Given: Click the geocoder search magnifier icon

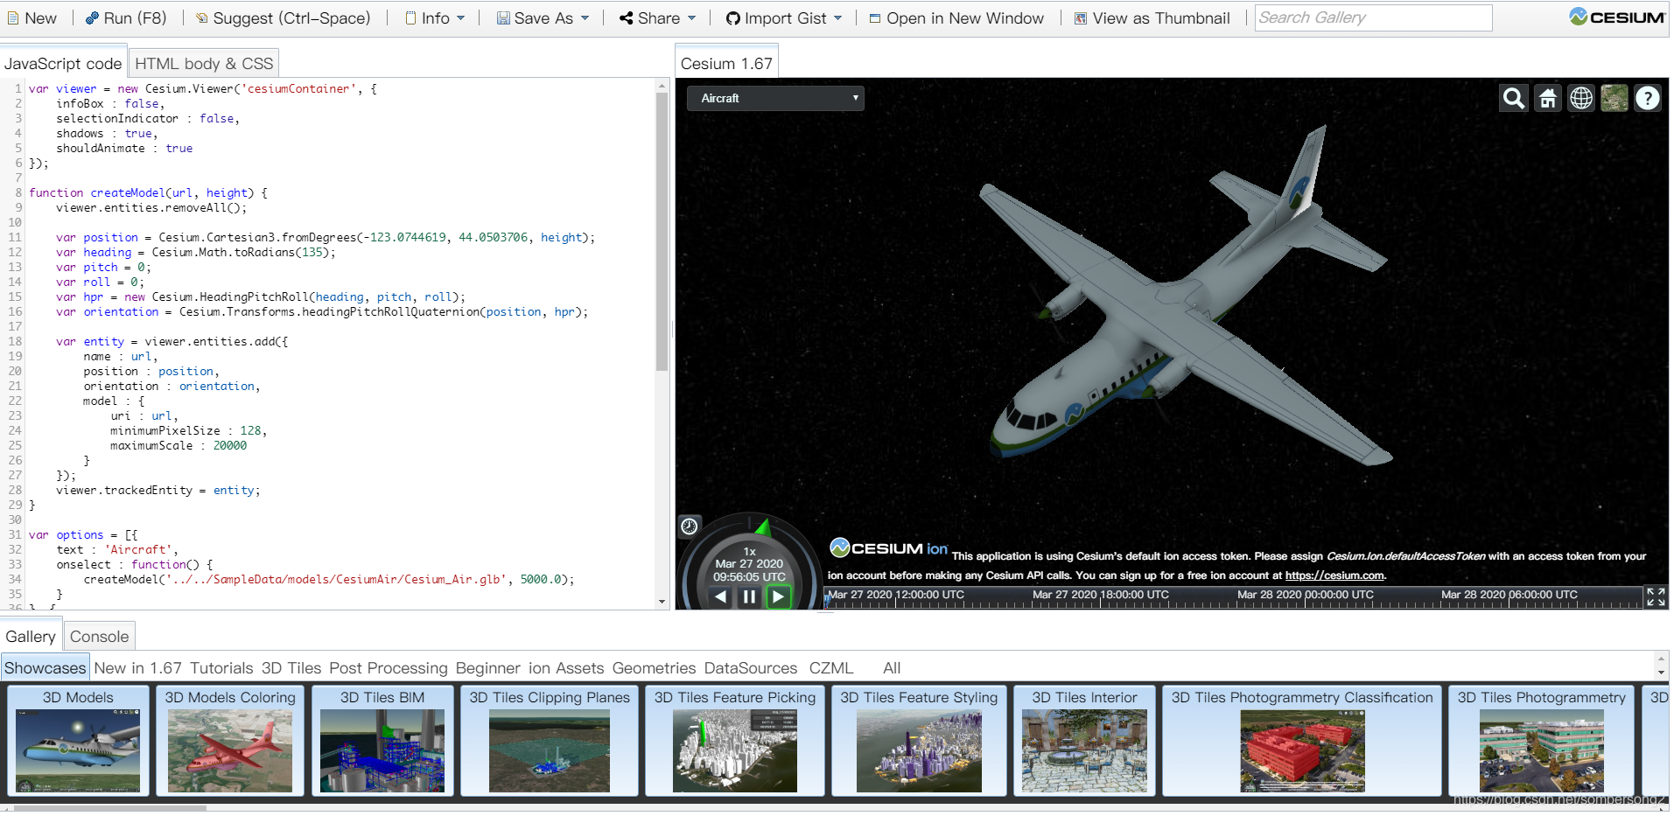Looking at the screenshot, I should pos(1514,98).
